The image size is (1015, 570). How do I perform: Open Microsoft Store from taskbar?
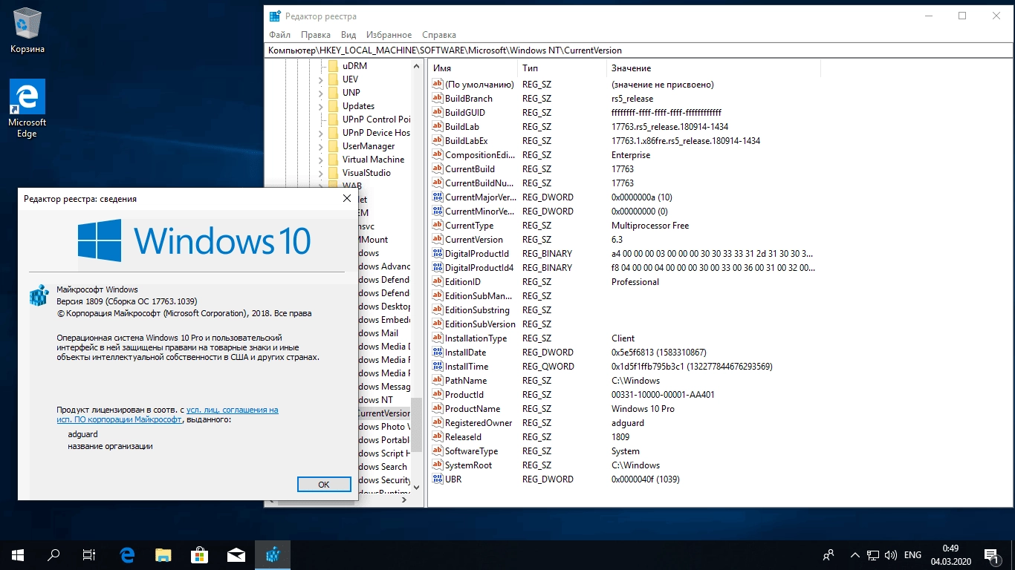coord(199,554)
